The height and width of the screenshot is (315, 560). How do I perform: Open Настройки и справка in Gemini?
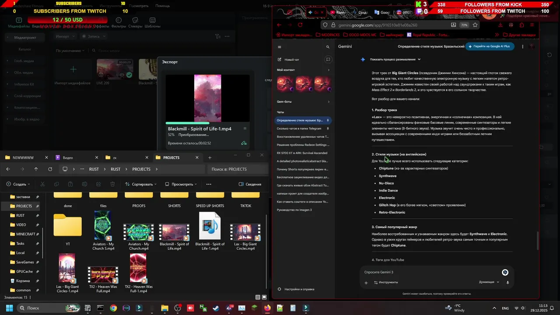pos(296,289)
